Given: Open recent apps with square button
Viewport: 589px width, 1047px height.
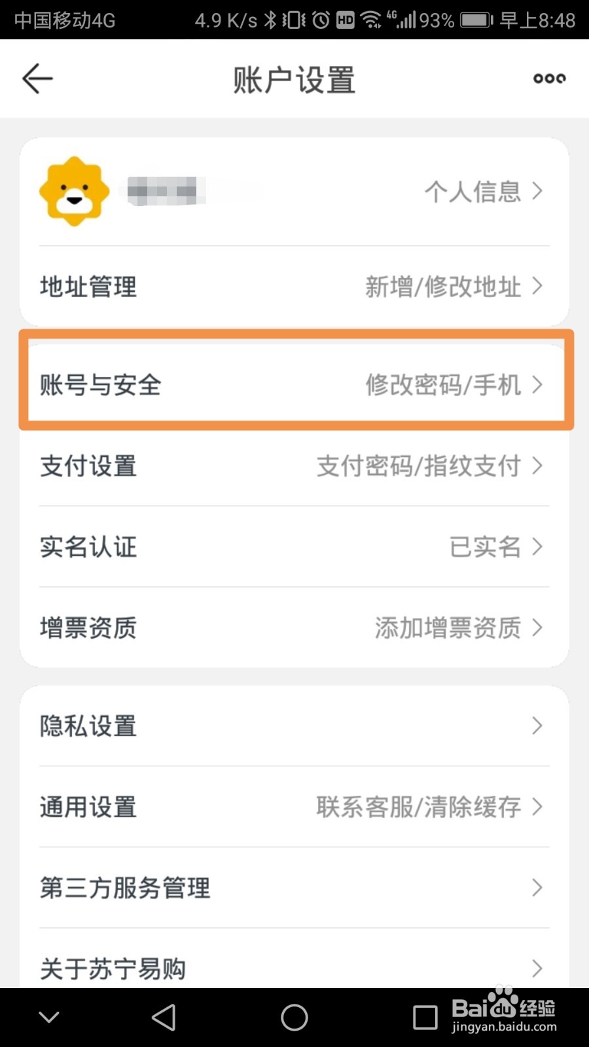Looking at the screenshot, I should pos(425,1018).
